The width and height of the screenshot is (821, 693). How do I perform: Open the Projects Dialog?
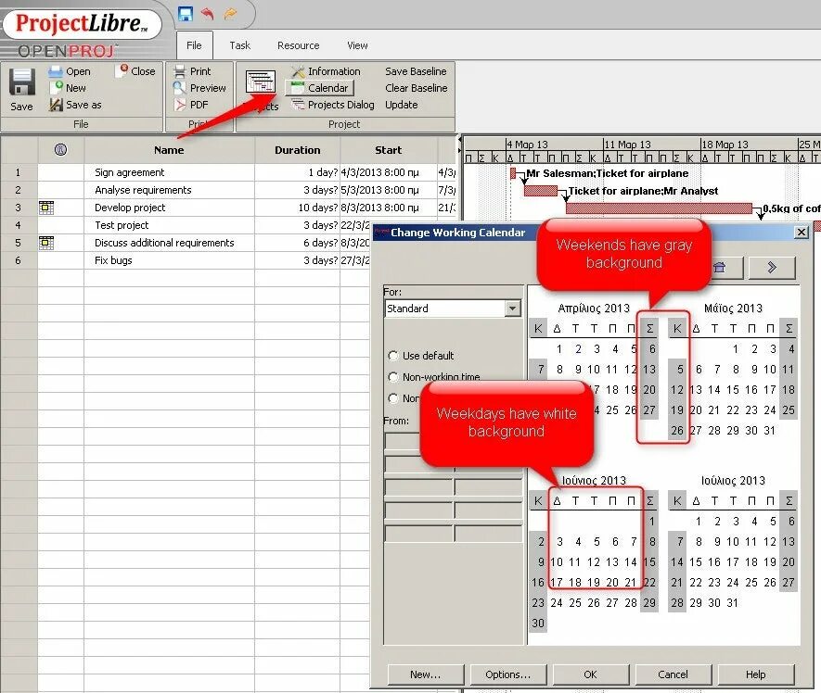(334, 105)
